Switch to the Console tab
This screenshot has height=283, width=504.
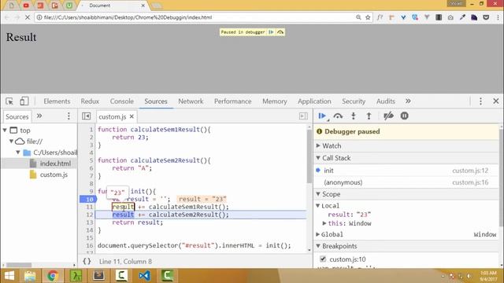click(x=122, y=101)
